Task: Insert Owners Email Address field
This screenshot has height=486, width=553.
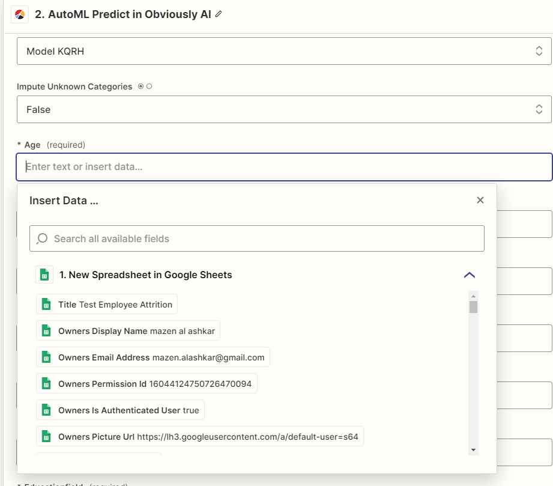Action: click(x=153, y=357)
